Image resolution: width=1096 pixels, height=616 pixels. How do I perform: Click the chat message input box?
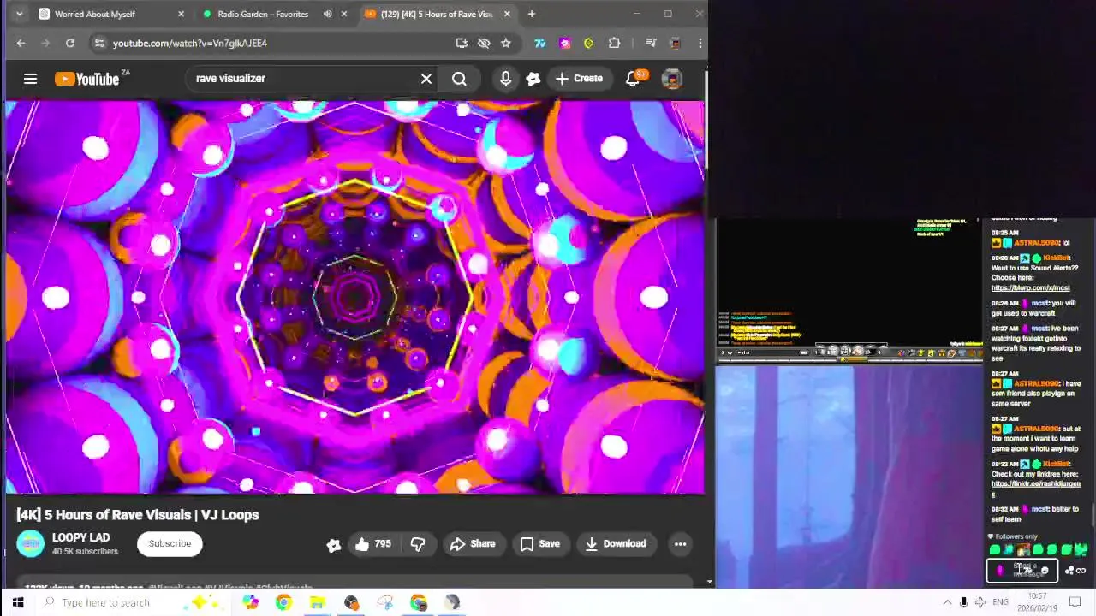[1022, 570]
